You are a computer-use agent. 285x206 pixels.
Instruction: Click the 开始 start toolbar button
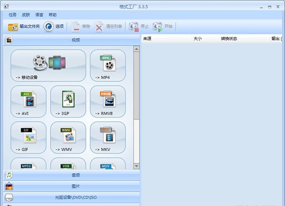162,27
